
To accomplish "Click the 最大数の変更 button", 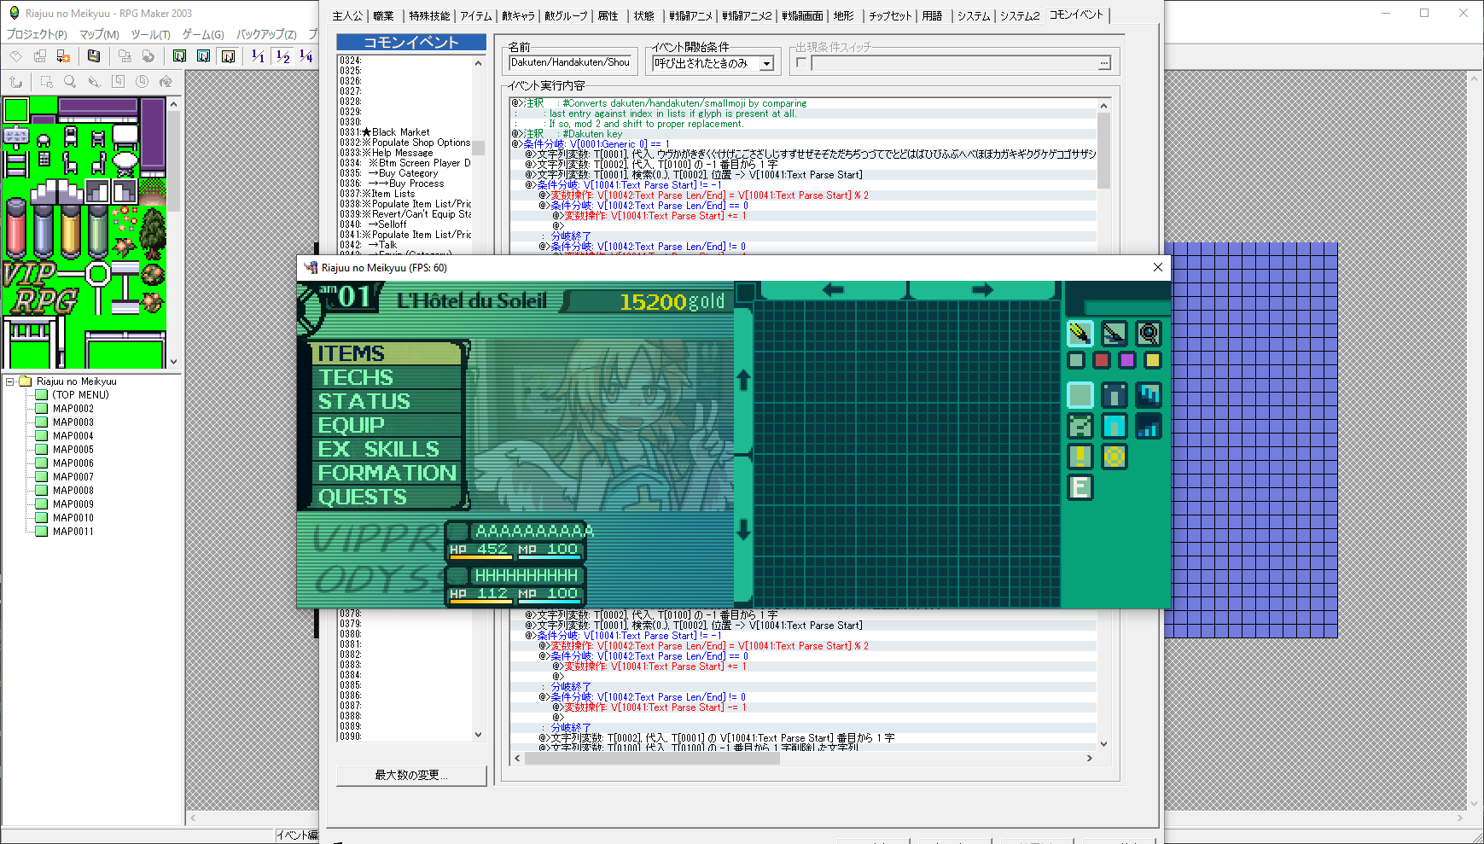I will click(411, 775).
